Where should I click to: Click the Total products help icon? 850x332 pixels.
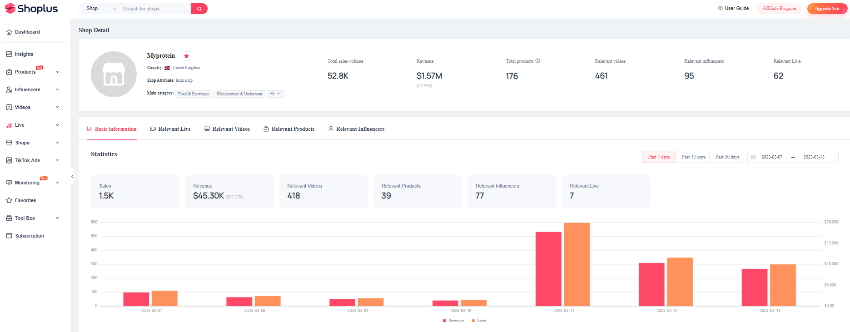pos(538,61)
